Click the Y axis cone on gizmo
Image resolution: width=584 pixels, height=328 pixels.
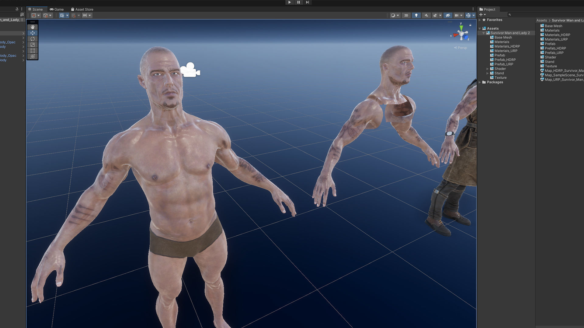pyautogui.click(x=461, y=28)
